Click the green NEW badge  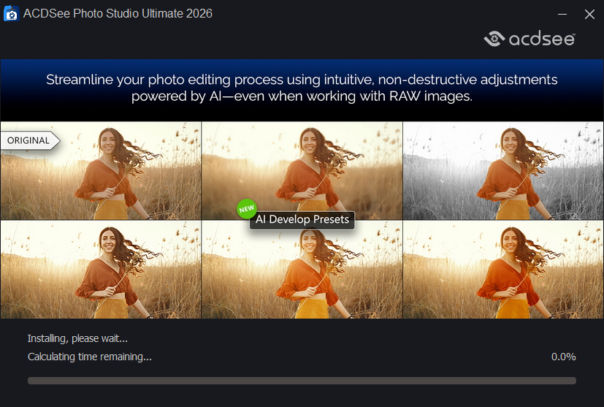[247, 209]
